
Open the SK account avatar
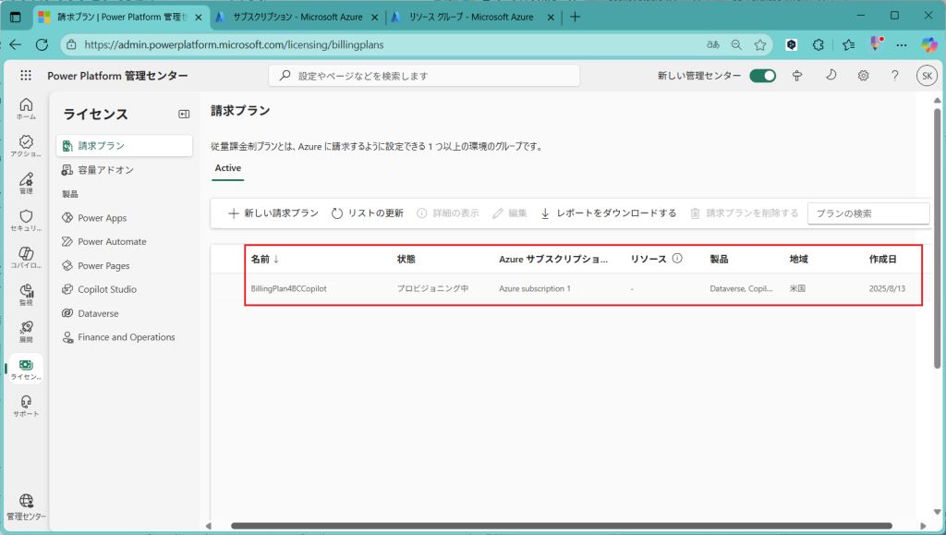(x=927, y=76)
